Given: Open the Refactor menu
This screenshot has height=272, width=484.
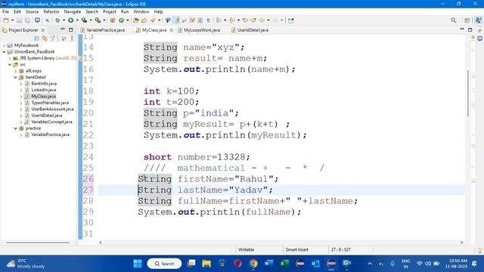Looking at the screenshot, I should (51, 12).
